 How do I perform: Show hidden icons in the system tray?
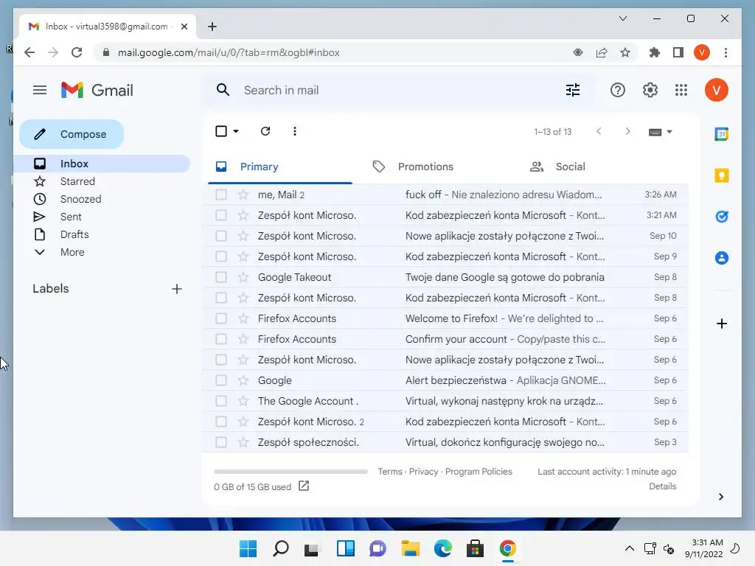(629, 548)
